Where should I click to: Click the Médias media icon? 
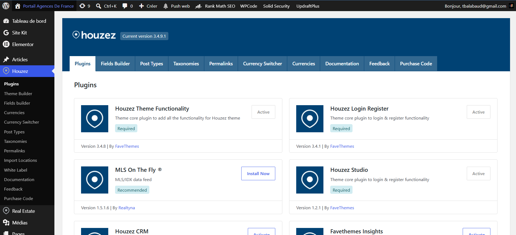coord(6,223)
